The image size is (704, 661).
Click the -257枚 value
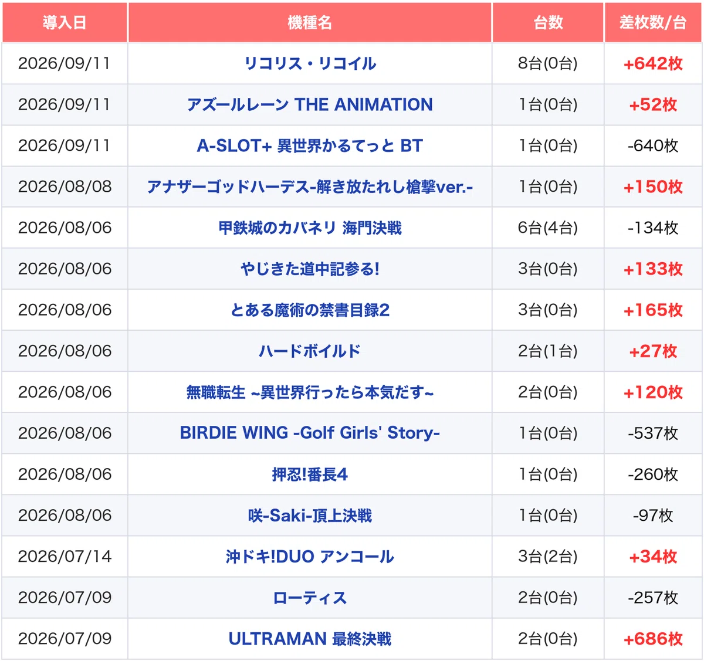click(x=653, y=597)
